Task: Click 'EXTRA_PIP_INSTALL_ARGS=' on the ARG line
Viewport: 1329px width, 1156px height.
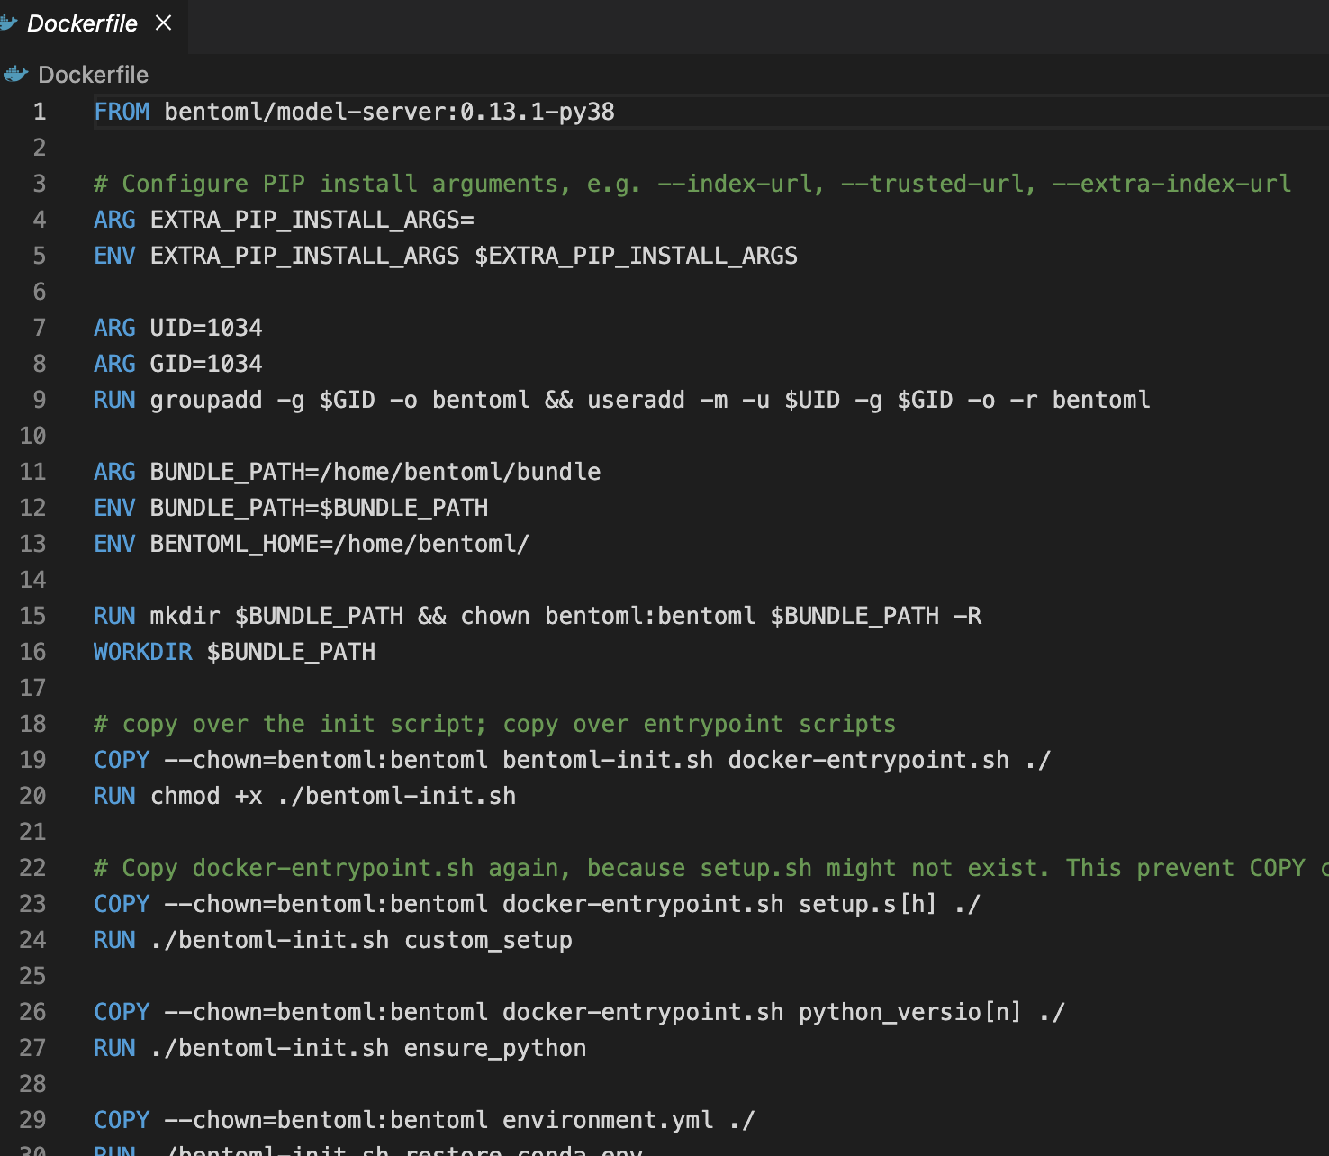Action: pyautogui.click(x=312, y=220)
